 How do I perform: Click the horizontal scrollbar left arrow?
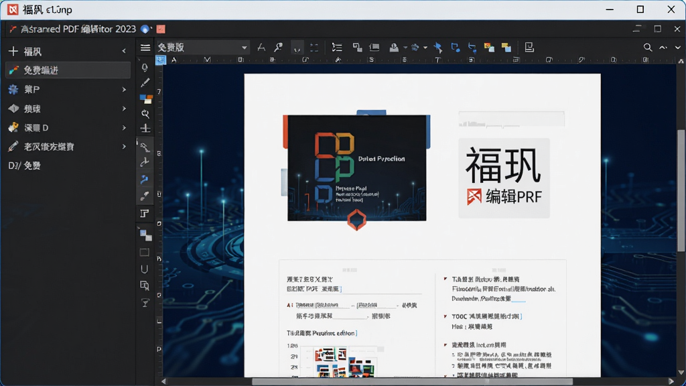click(163, 381)
